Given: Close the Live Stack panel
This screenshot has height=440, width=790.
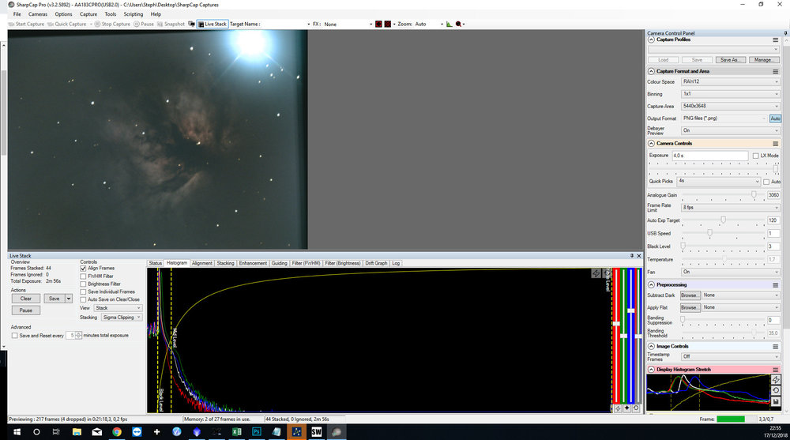Looking at the screenshot, I should pyautogui.click(x=639, y=256).
